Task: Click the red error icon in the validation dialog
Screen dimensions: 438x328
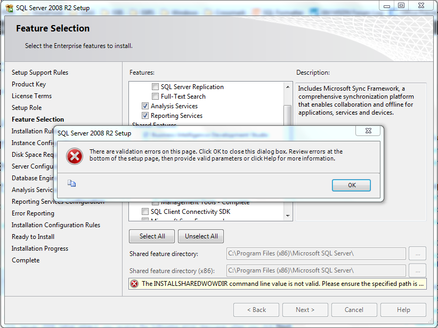Action: [75, 156]
